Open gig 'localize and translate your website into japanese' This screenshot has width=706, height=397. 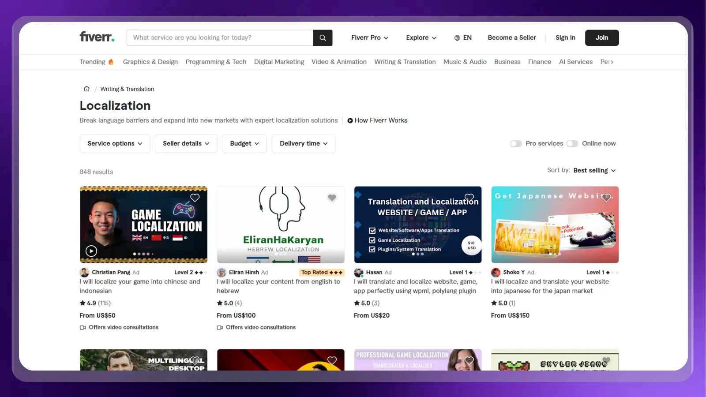click(550, 286)
